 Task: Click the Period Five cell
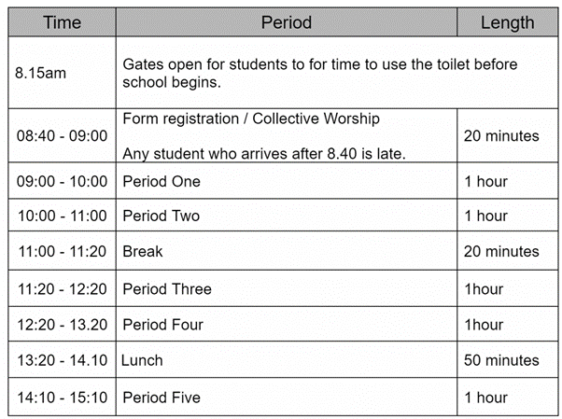pos(162,398)
